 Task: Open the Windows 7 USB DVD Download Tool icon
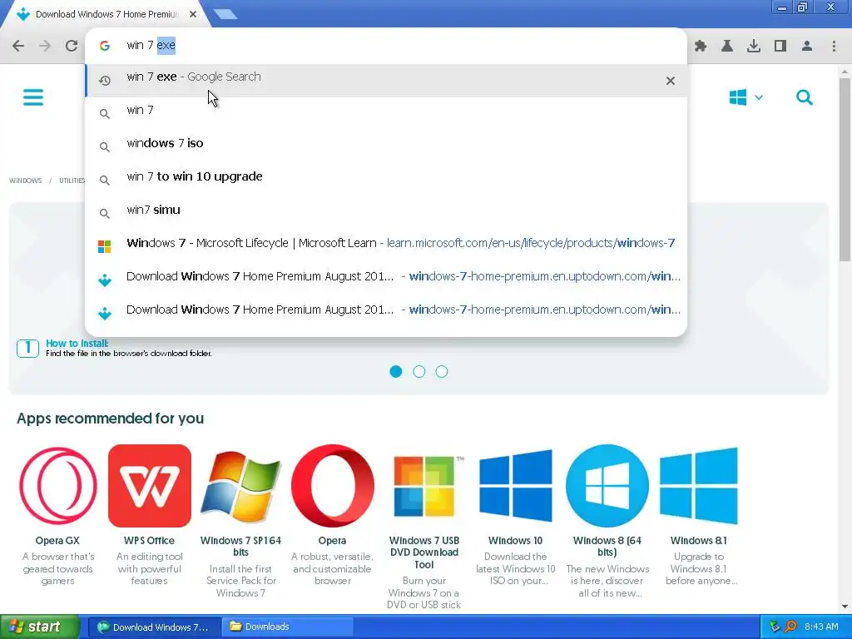[x=424, y=486]
